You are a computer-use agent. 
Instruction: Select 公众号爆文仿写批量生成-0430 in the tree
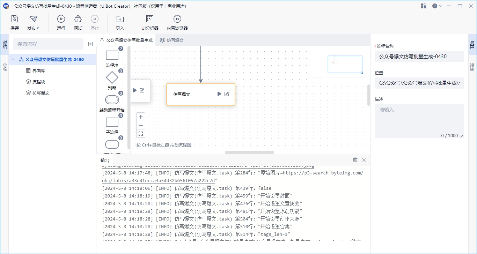(x=54, y=59)
